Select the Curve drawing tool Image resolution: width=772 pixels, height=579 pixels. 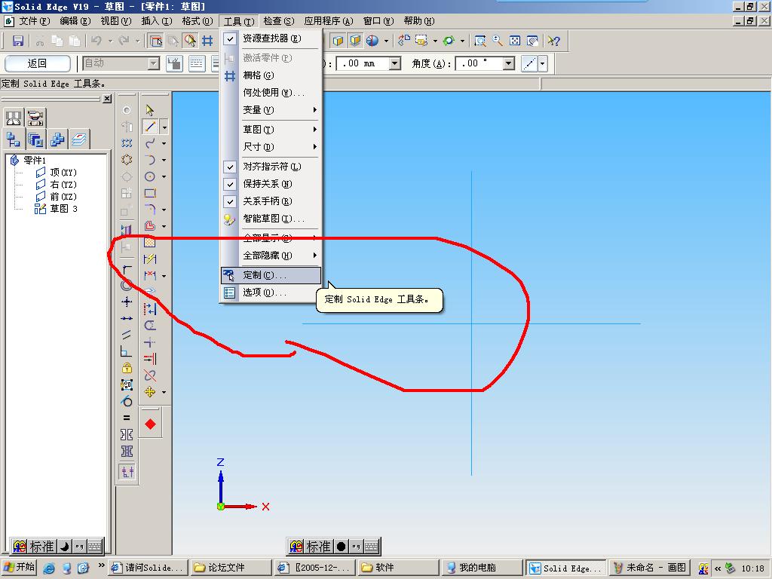tap(150, 143)
